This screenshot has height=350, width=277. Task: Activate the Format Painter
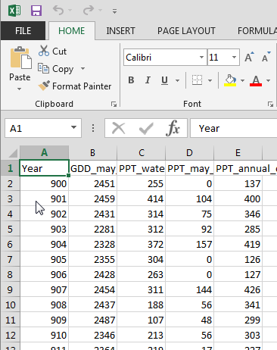tap(75, 86)
